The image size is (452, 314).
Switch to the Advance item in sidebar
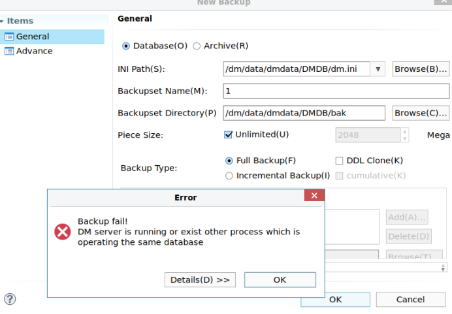[x=35, y=51]
